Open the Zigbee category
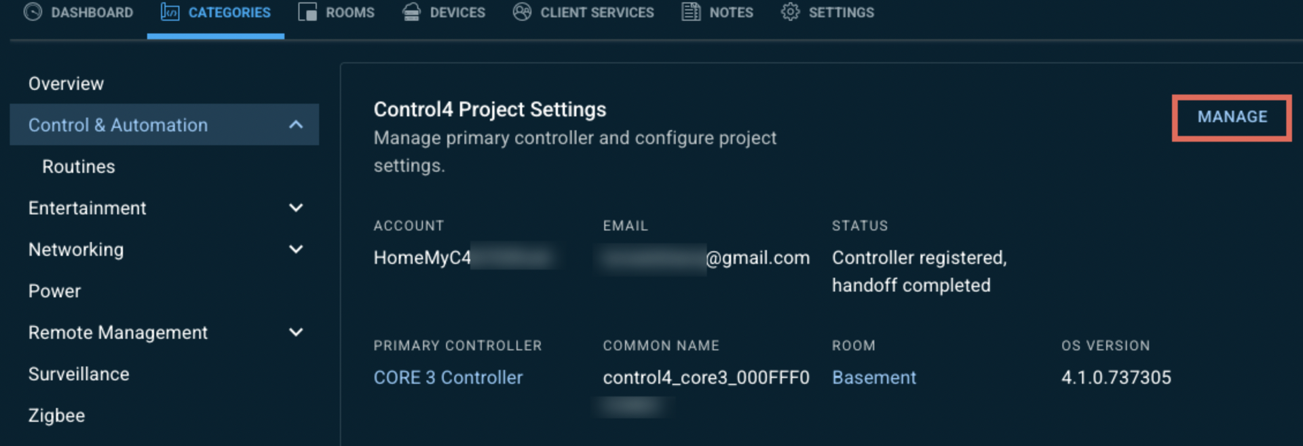This screenshot has height=446, width=1303. pos(56,415)
